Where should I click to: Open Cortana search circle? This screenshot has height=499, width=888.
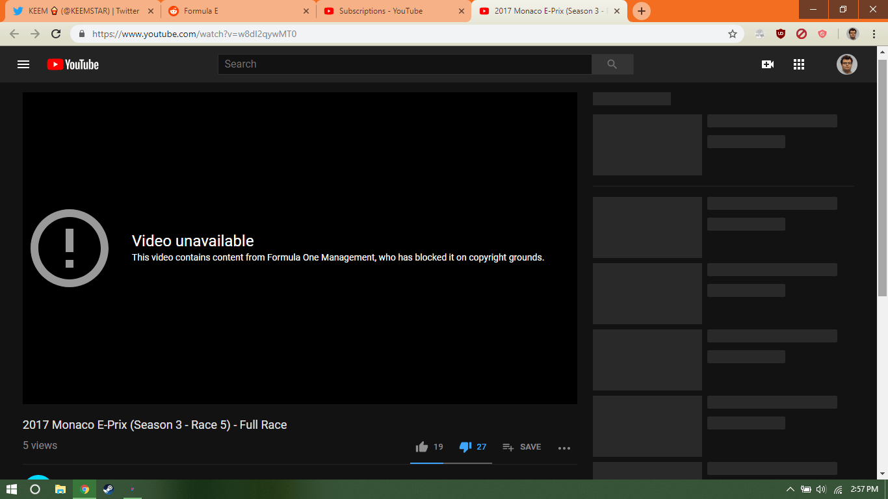pos(35,489)
